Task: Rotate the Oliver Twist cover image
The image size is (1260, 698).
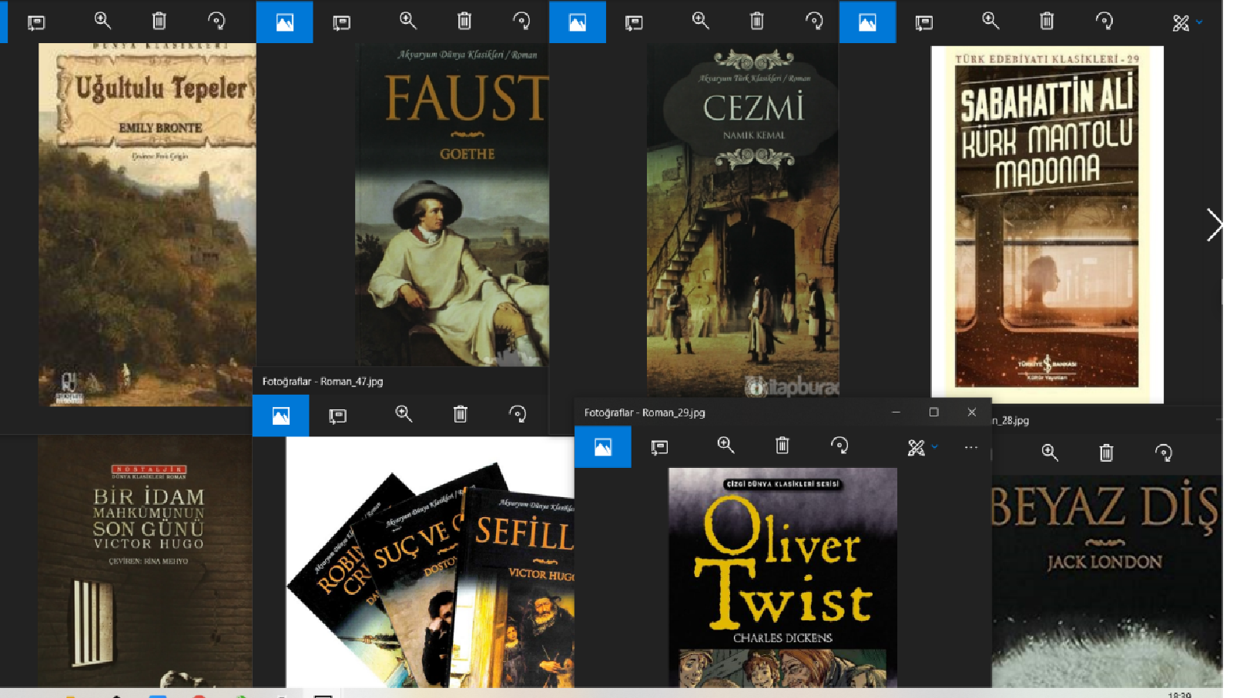Action: pyautogui.click(x=839, y=445)
